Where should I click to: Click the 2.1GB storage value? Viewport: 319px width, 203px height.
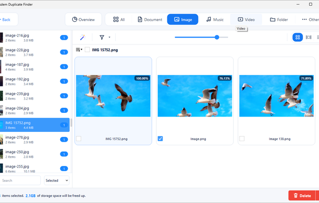[30, 196]
